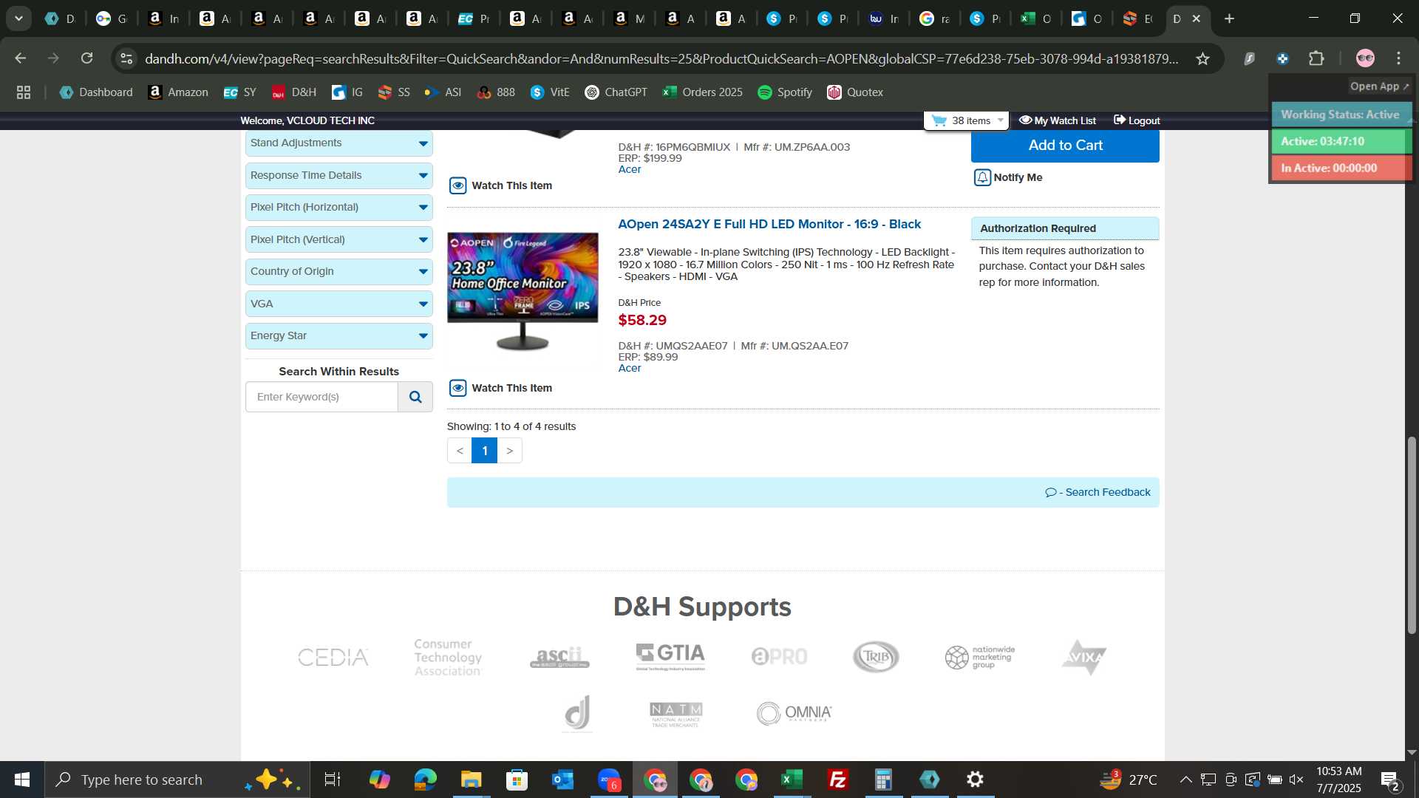The height and width of the screenshot is (798, 1419).
Task: Open Microsoft Edge from taskbar
Action: coord(425,780)
